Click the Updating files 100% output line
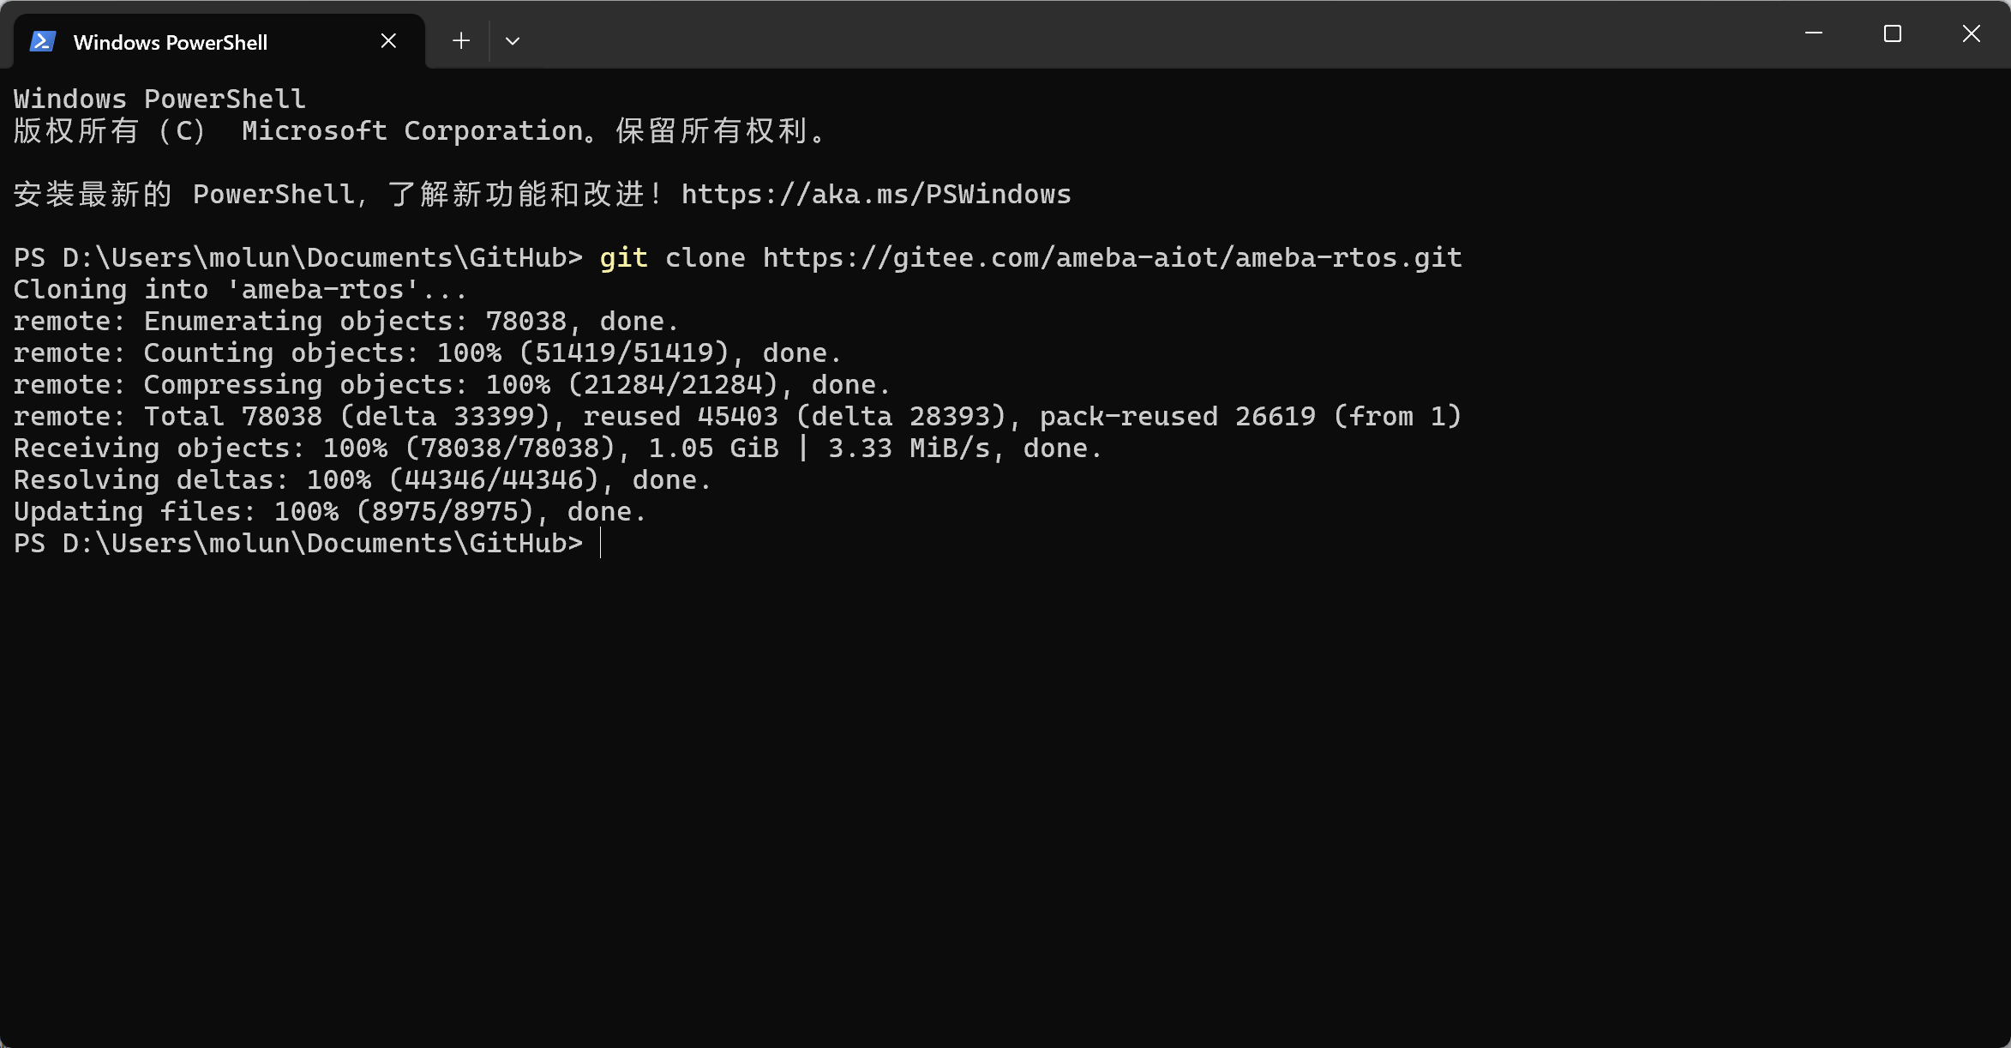 tap(329, 512)
